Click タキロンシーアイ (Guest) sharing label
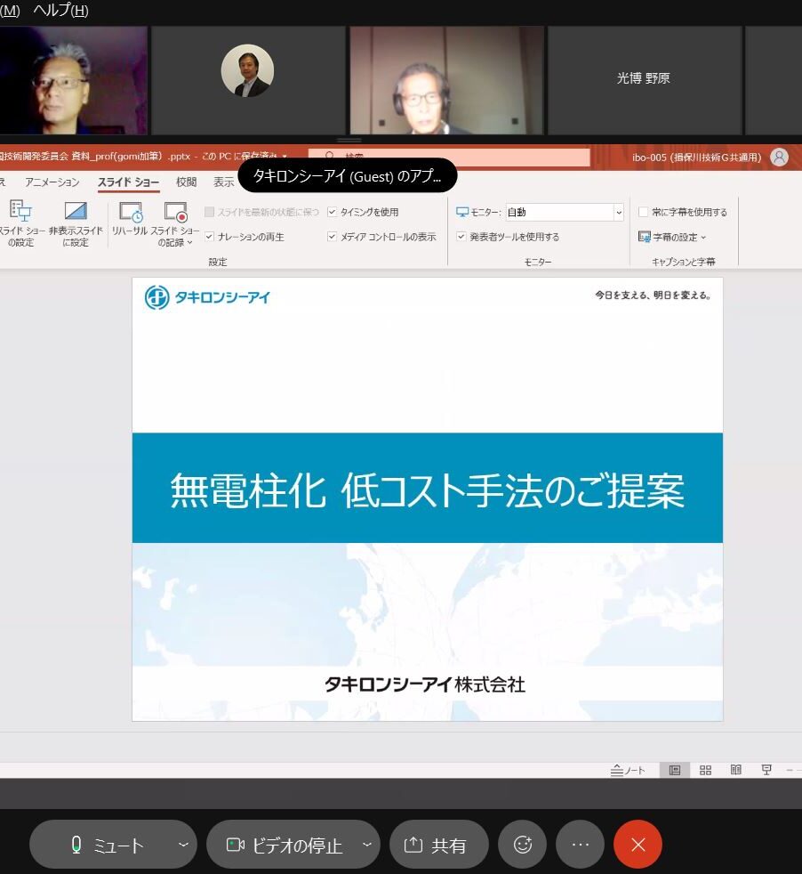The width and height of the screenshot is (802, 874). [348, 176]
